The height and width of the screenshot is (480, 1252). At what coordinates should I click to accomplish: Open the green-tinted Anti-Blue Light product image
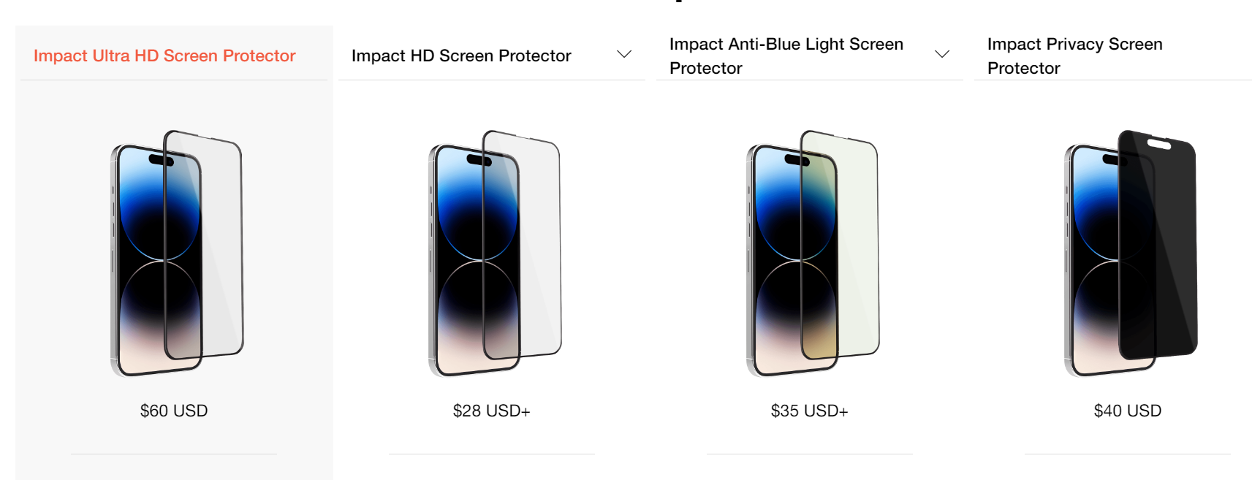[812, 253]
